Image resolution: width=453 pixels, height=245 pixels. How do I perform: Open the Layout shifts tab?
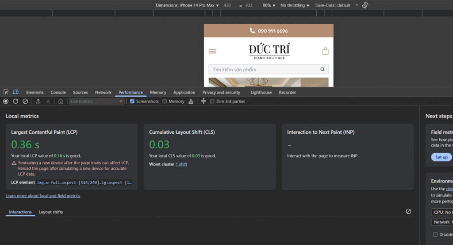click(x=51, y=212)
